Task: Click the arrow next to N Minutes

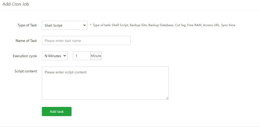Action: click(65, 56)
